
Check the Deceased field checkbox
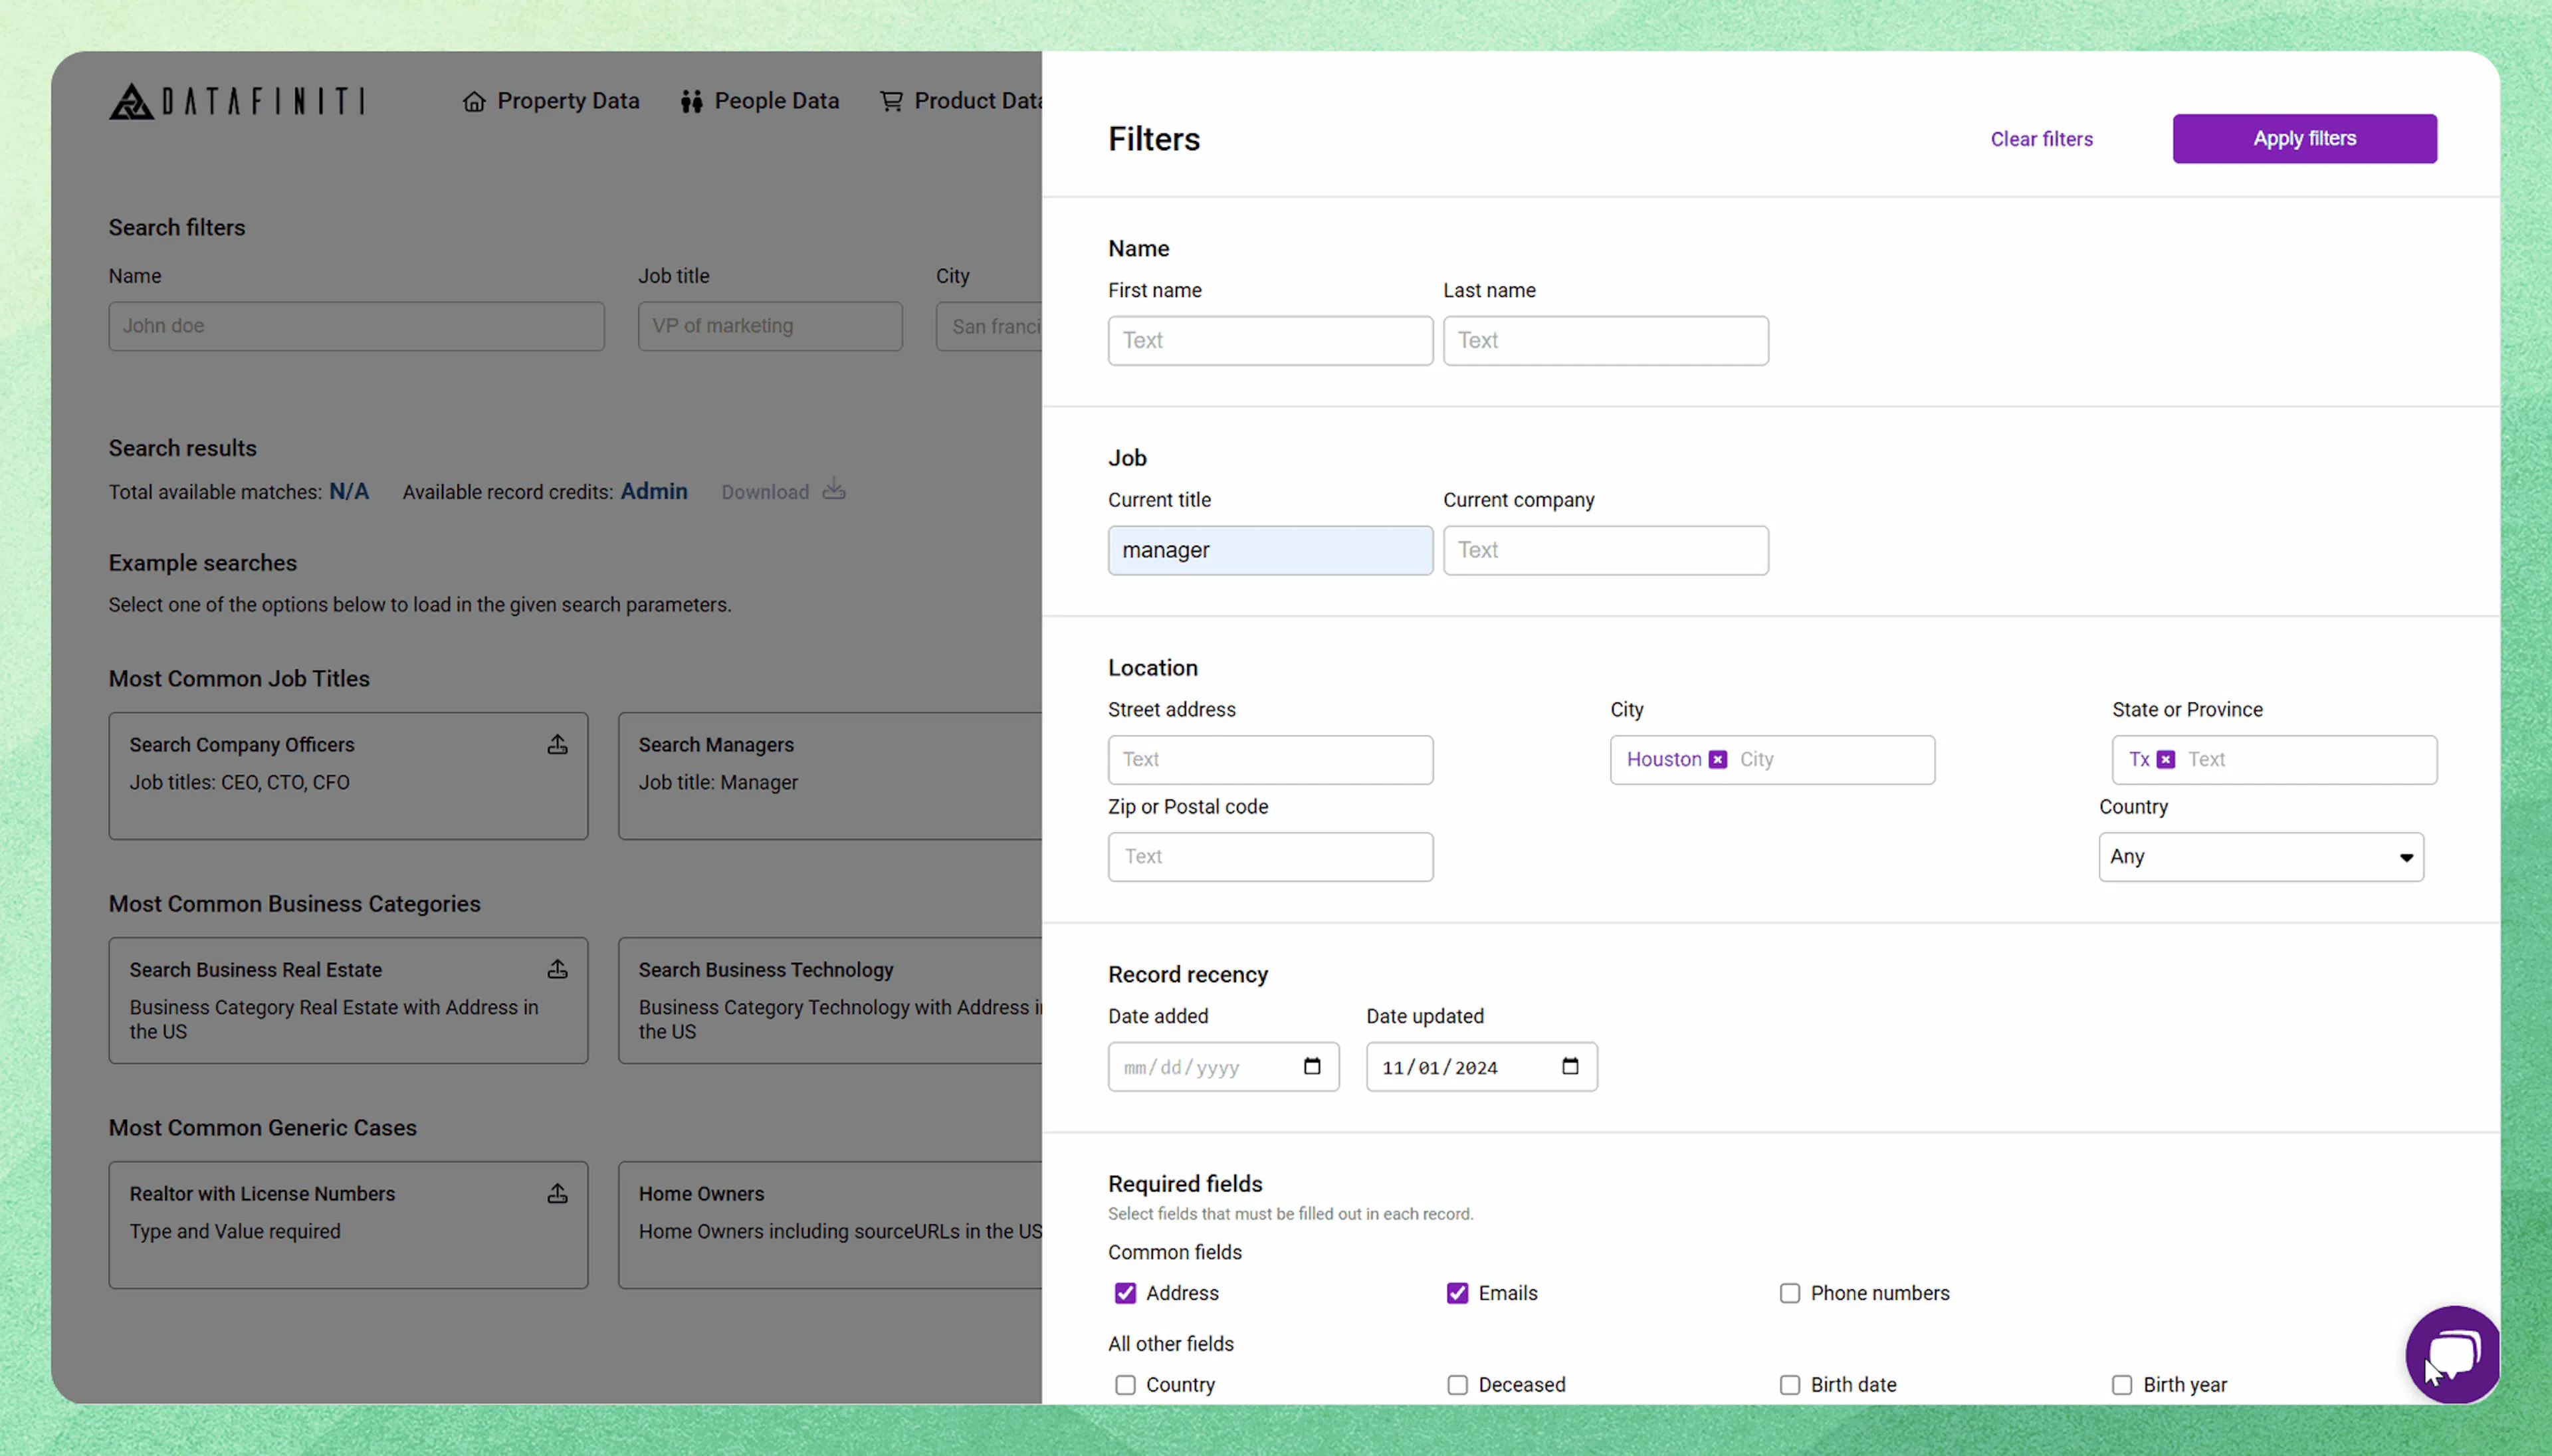coord(1457,1384)
